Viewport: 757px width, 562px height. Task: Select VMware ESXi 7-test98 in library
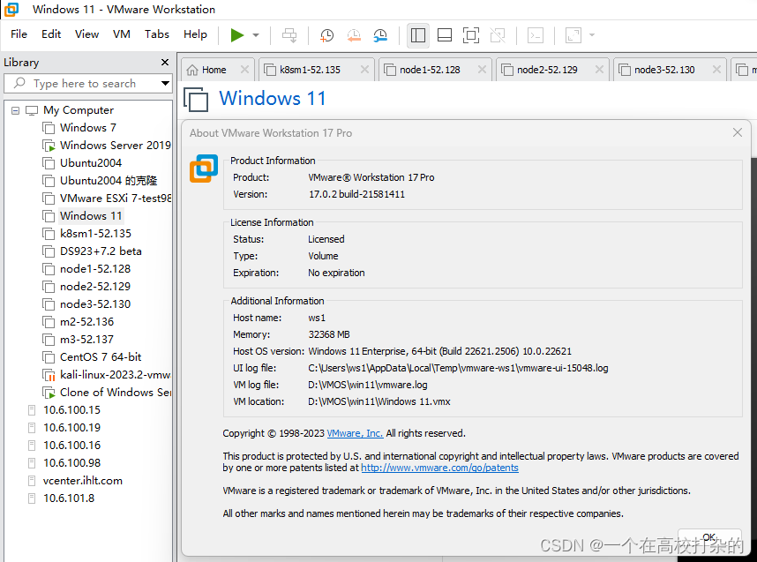coord(115,199)
